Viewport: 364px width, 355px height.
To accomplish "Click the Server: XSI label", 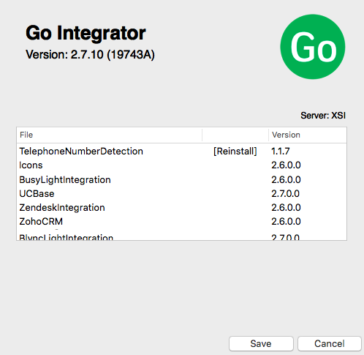I will pyautogui.click(x=323, y=116).
